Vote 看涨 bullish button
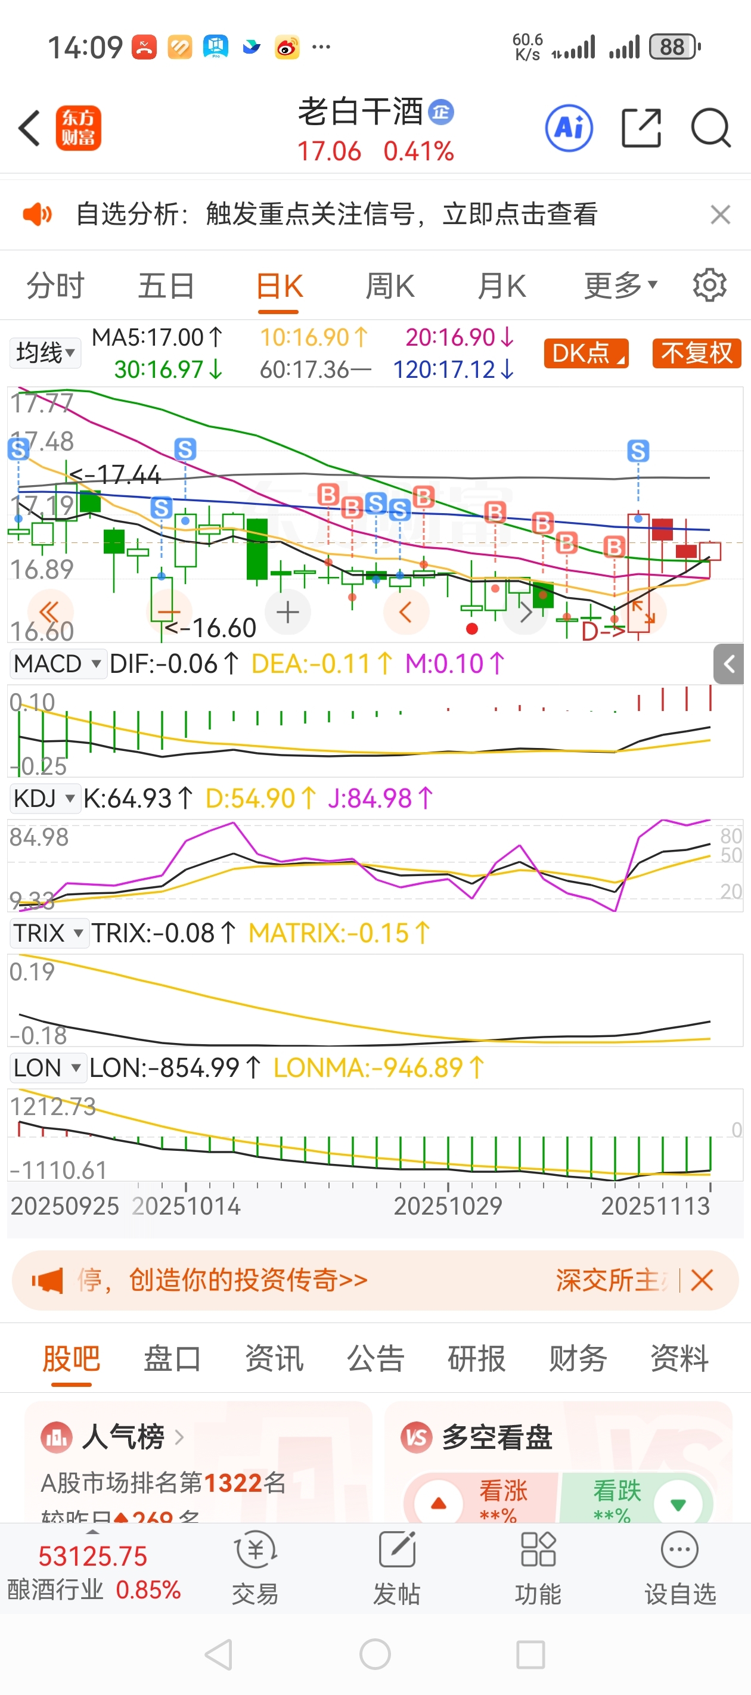This screenshot has width=751, height=1695. click(x=482, y=1499)
